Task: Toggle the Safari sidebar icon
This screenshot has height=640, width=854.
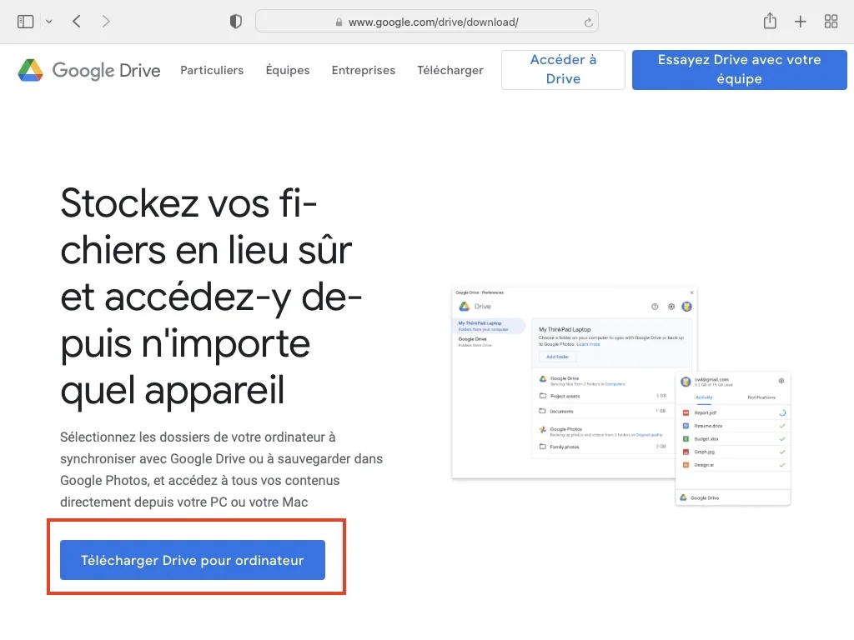Action: (26, 22)
